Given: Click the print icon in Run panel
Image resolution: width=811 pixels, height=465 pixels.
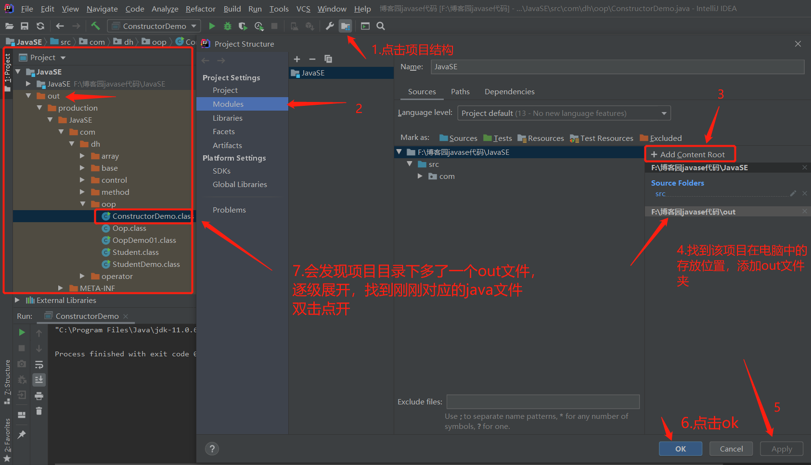Looking at the screenshot, I should tap(39, 396).
